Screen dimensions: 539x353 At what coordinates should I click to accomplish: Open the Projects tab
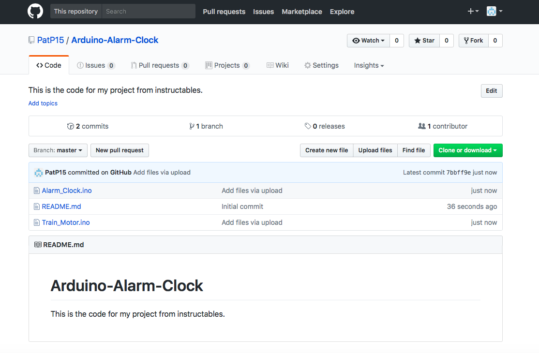click(227, 65)
